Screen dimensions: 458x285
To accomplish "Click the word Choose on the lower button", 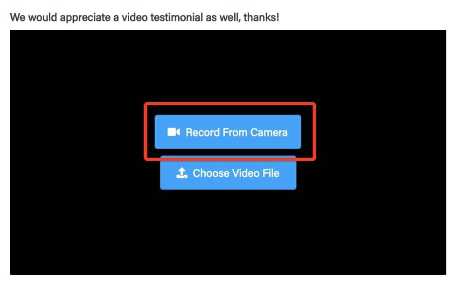I will coord(211,173).
